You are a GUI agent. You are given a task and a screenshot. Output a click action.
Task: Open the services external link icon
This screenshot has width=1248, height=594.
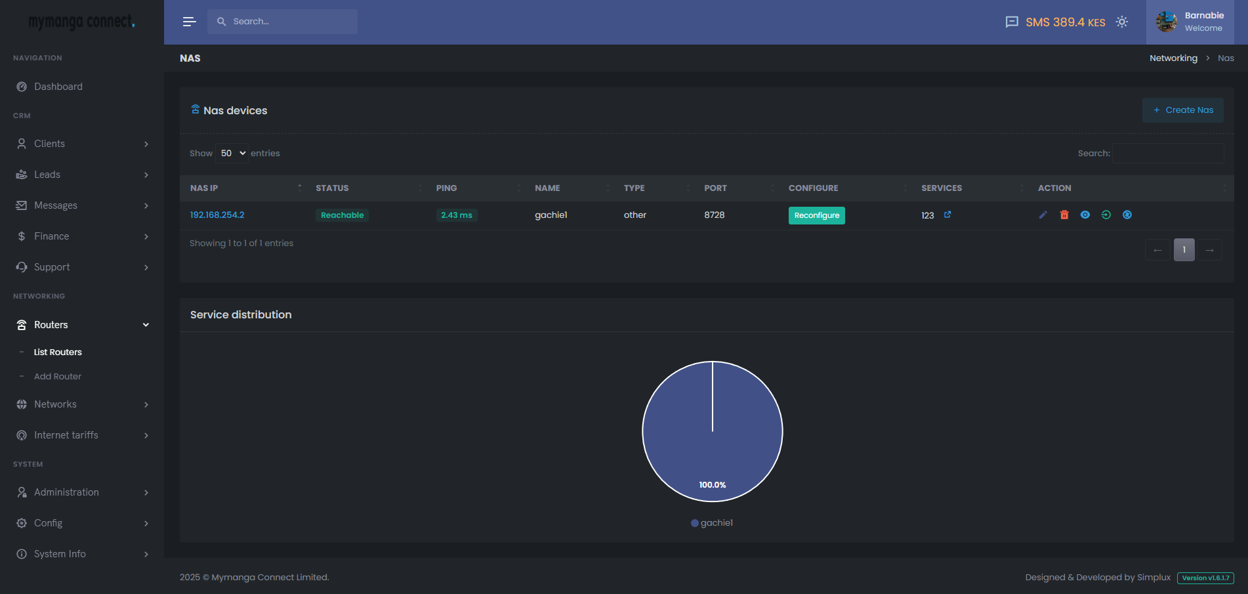pos(947,215)
